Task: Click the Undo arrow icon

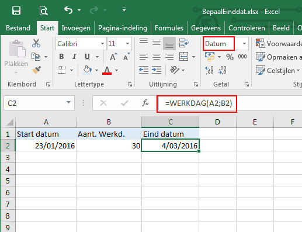Action: coord(68,10)
